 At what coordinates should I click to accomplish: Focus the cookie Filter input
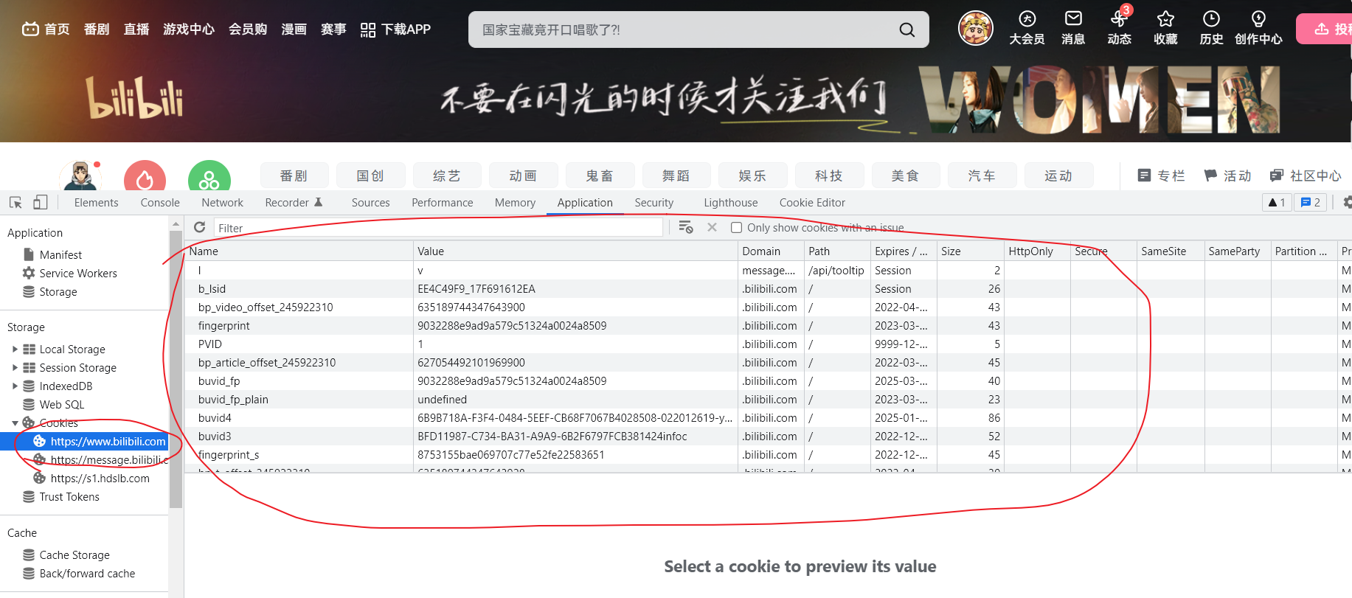coord(438,228)
